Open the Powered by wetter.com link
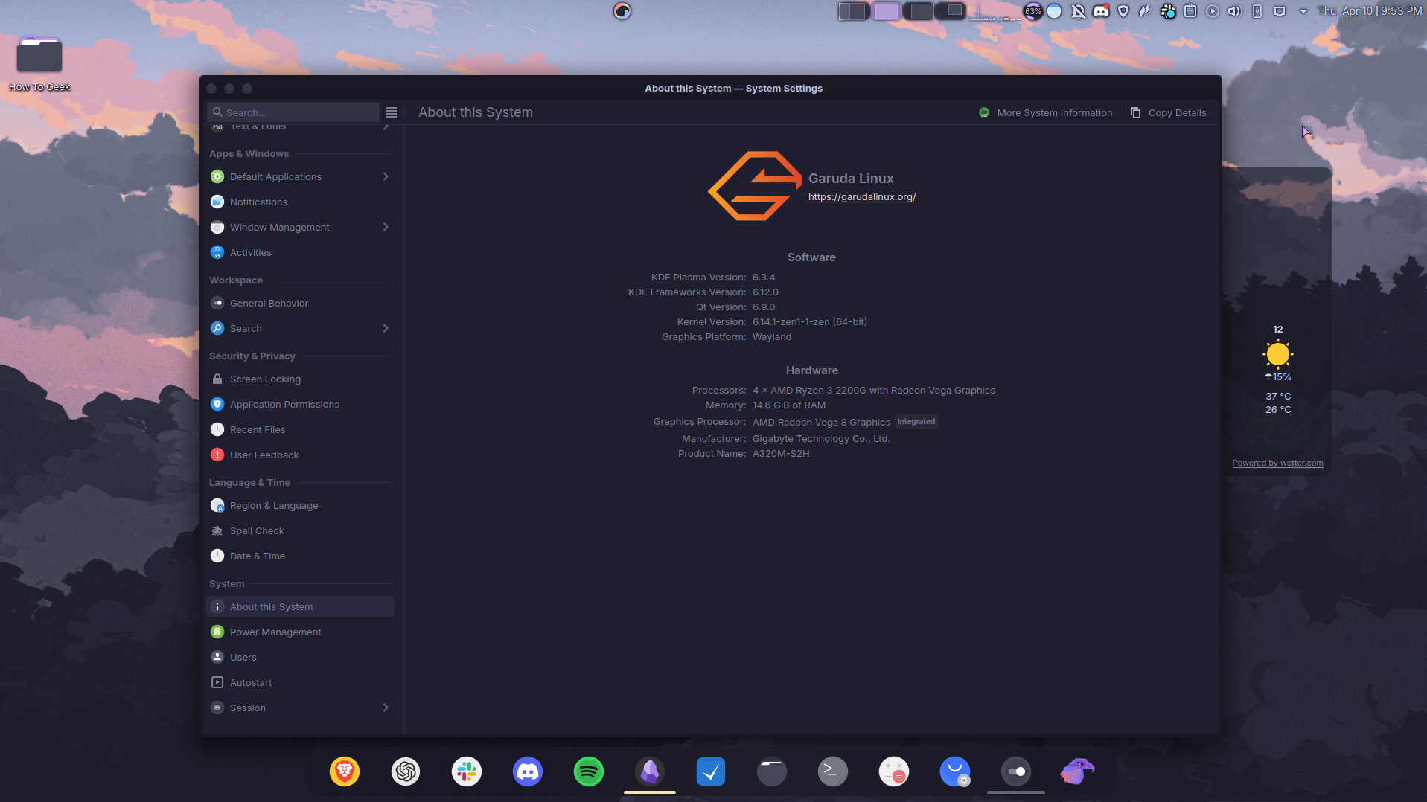 [x=1277, y=463]
